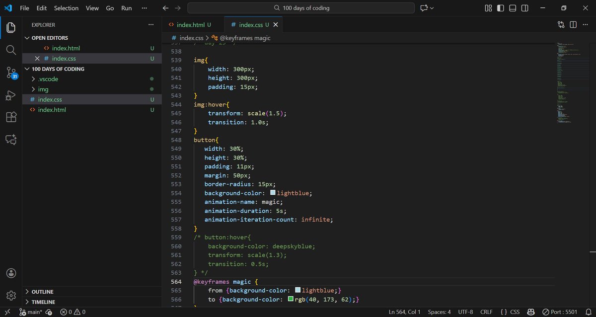Change line ending via CRLF

(487, 312)
